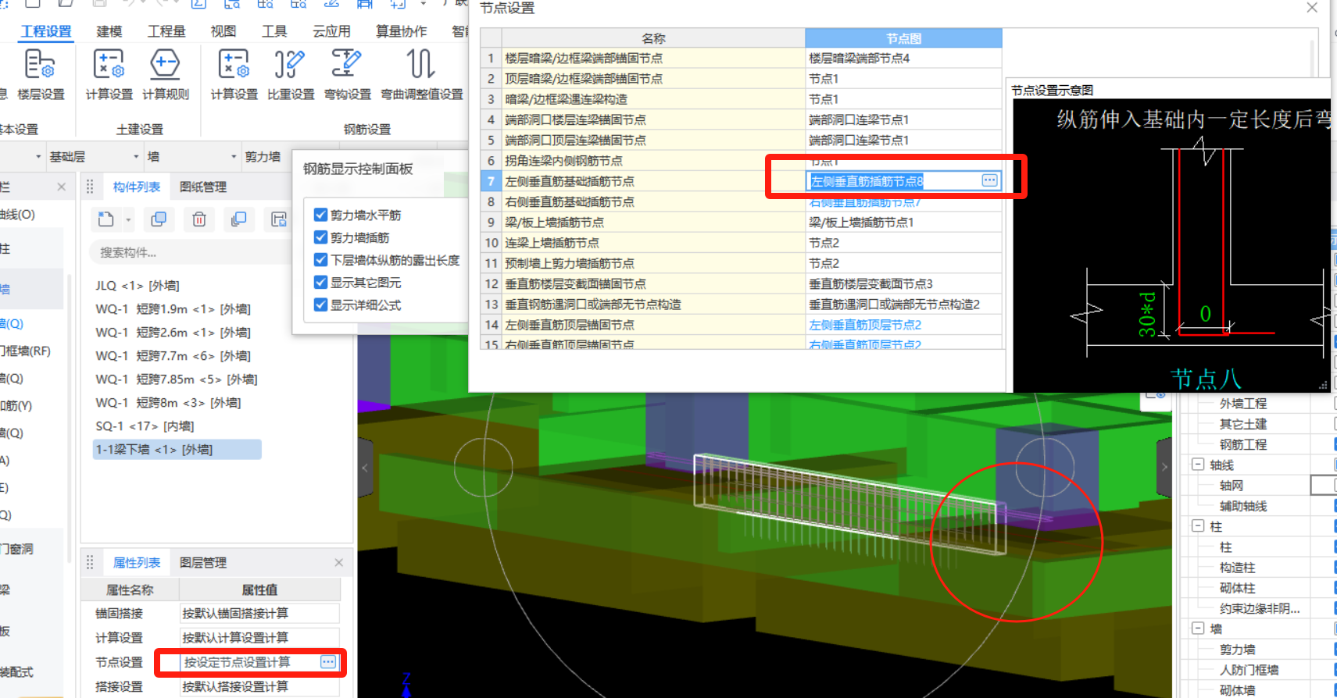Image resolution: width=1337 pixels, height=698 pixels.
Task: Open 弯曲调整值设置 tool
Action: coord(421,74)
